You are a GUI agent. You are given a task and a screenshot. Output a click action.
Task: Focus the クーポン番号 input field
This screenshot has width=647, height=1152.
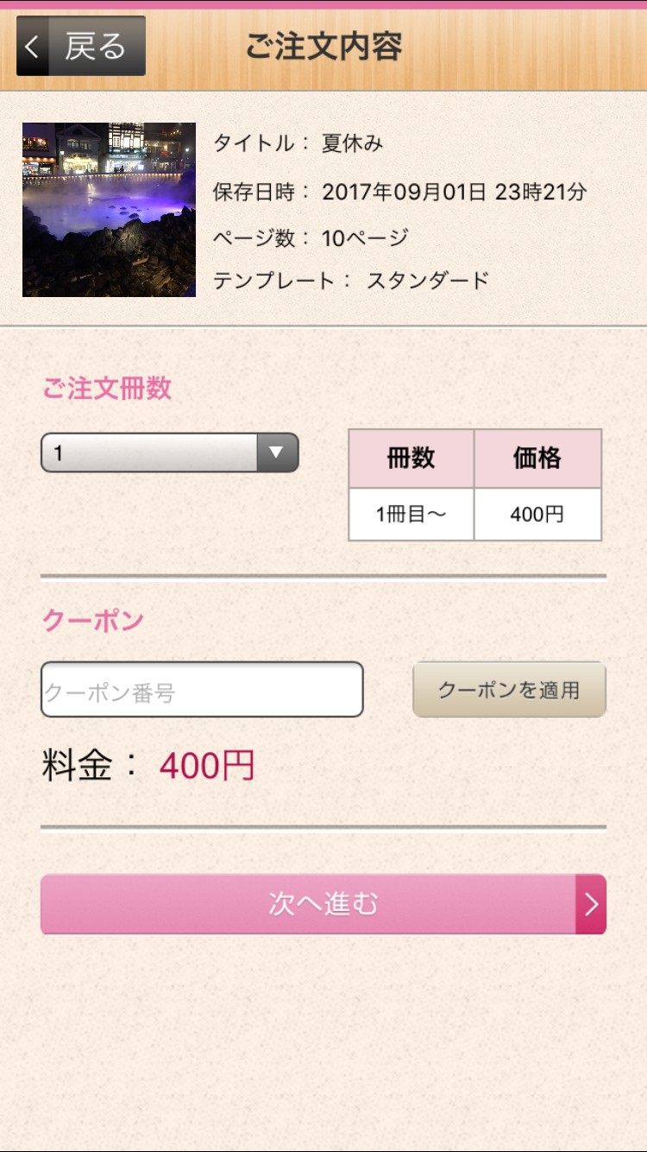click(x=202, y=690)
